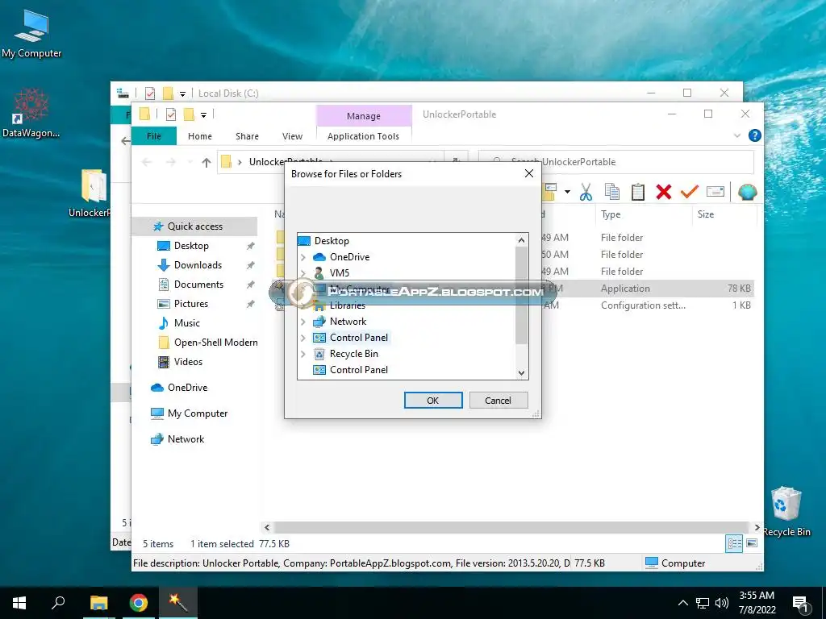
Task: Click the properties card toolbar icon
Action: [x=715, y=192]
